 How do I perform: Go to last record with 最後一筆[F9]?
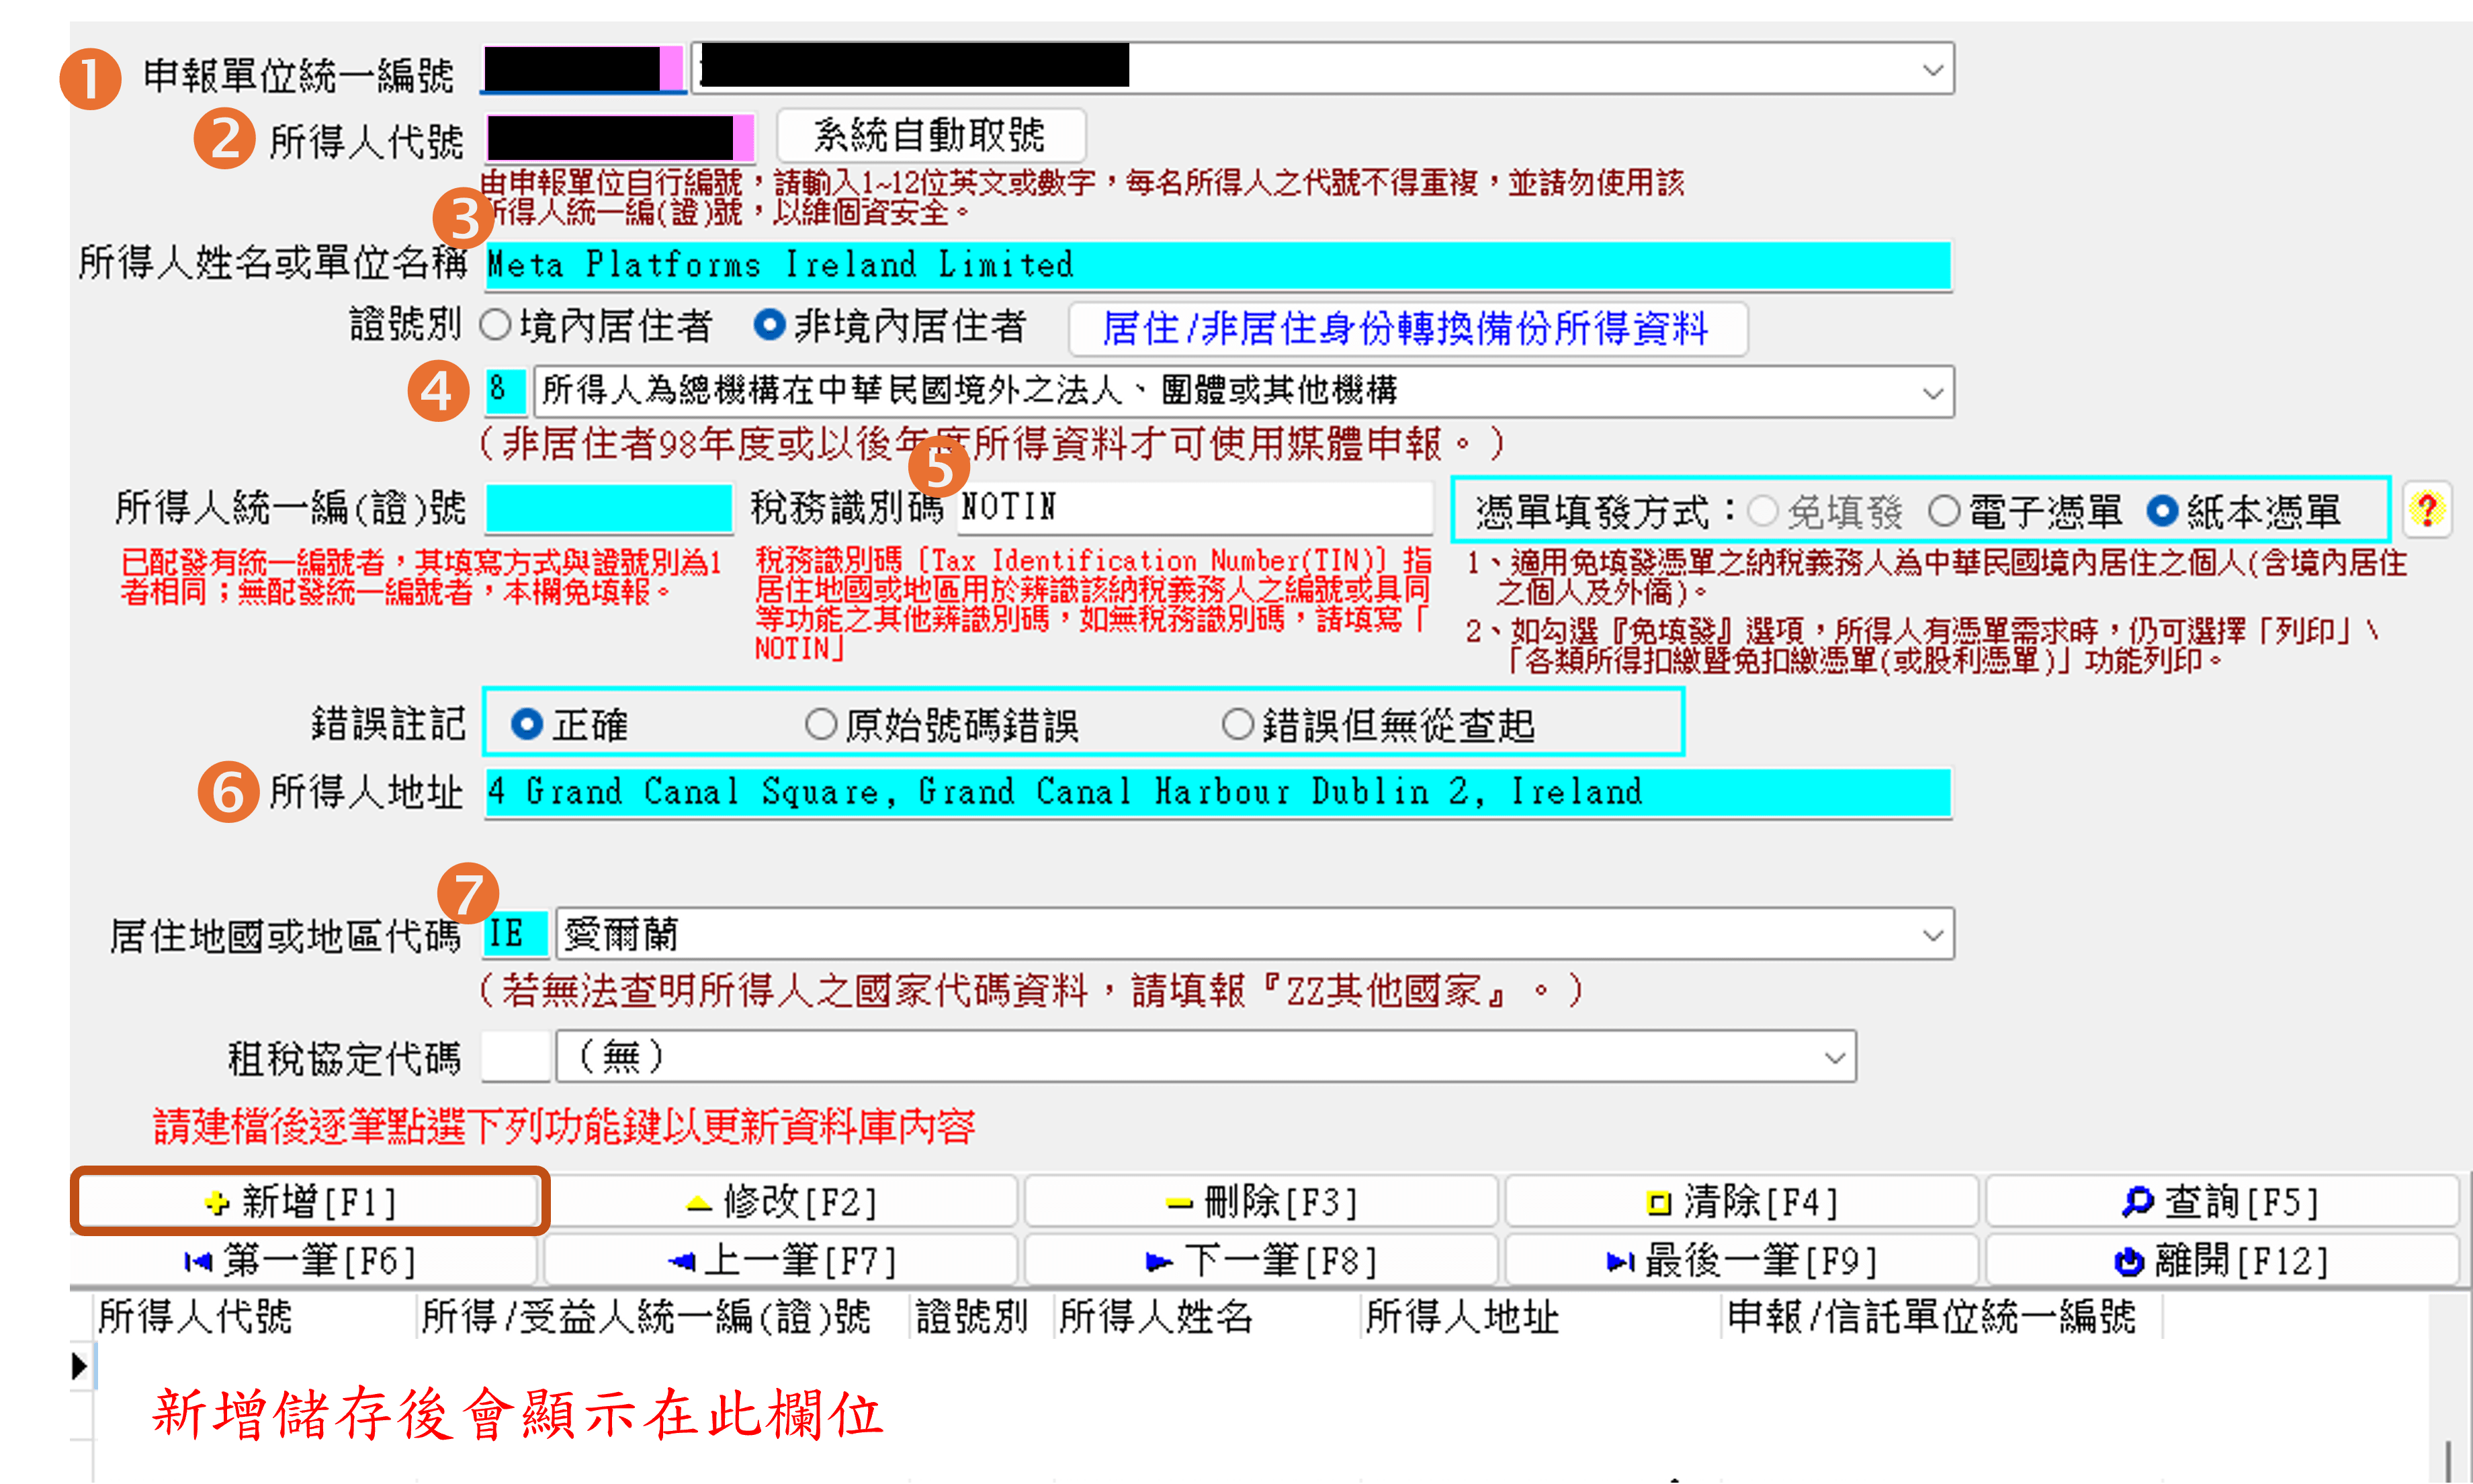[x=1741, y=1261]
